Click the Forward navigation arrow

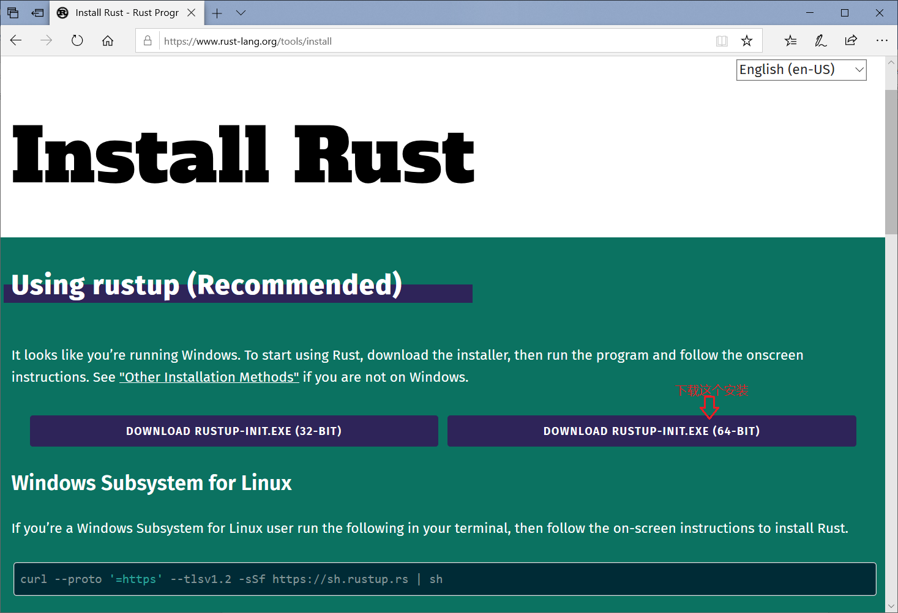tap(46, 40)
